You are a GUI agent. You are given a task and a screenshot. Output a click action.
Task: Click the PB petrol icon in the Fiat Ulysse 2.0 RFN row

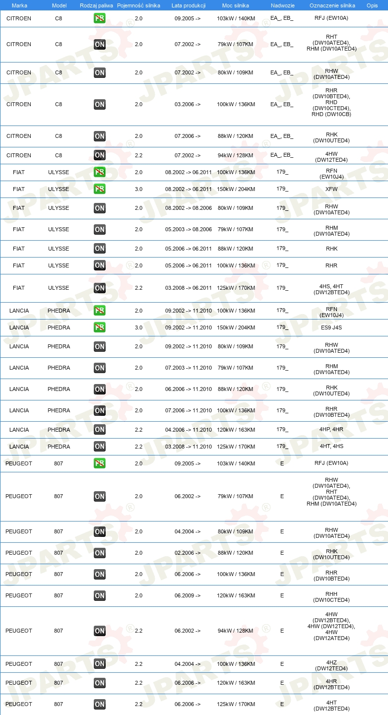[x=100, y=172]
